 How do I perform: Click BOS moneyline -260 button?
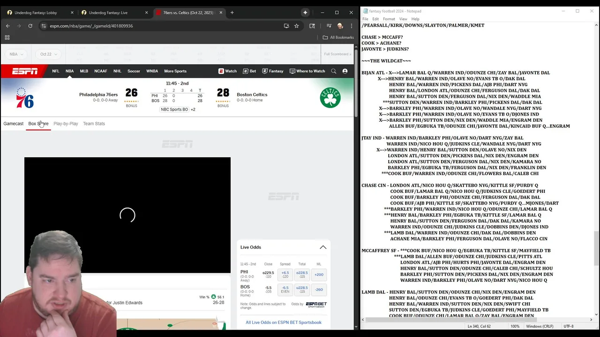point(319,289)
